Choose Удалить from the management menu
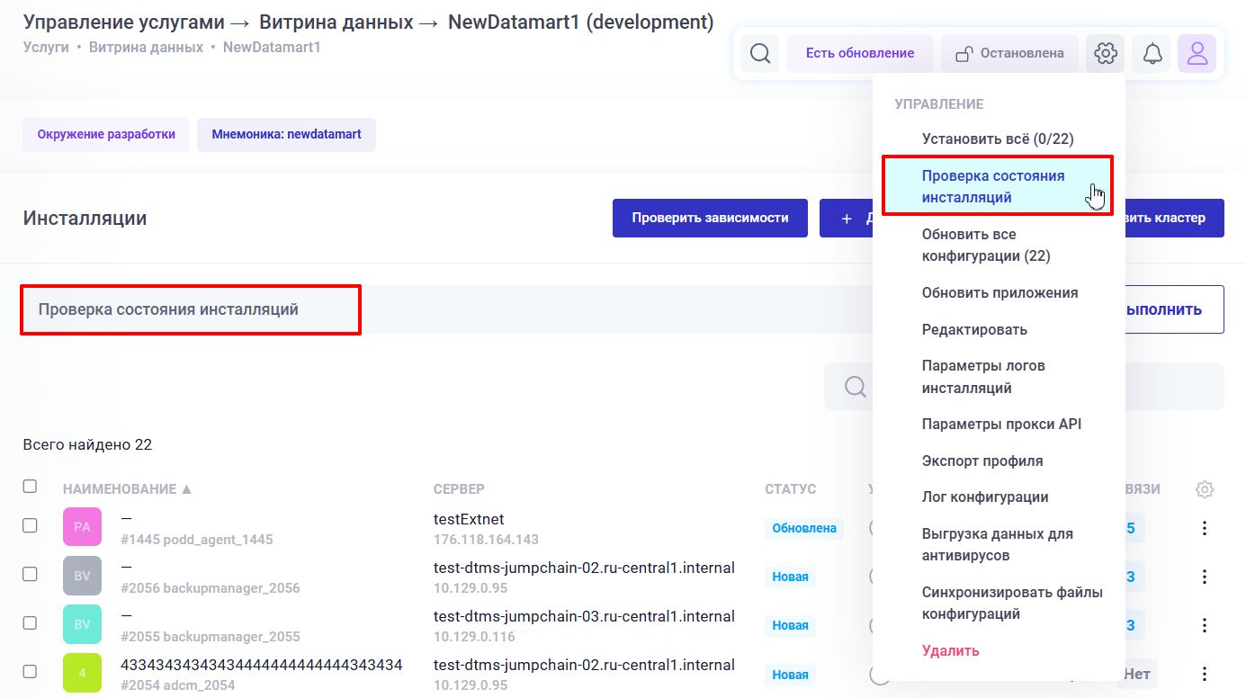The width and height of the screenshot is (1246, 698). pos(950,649)
